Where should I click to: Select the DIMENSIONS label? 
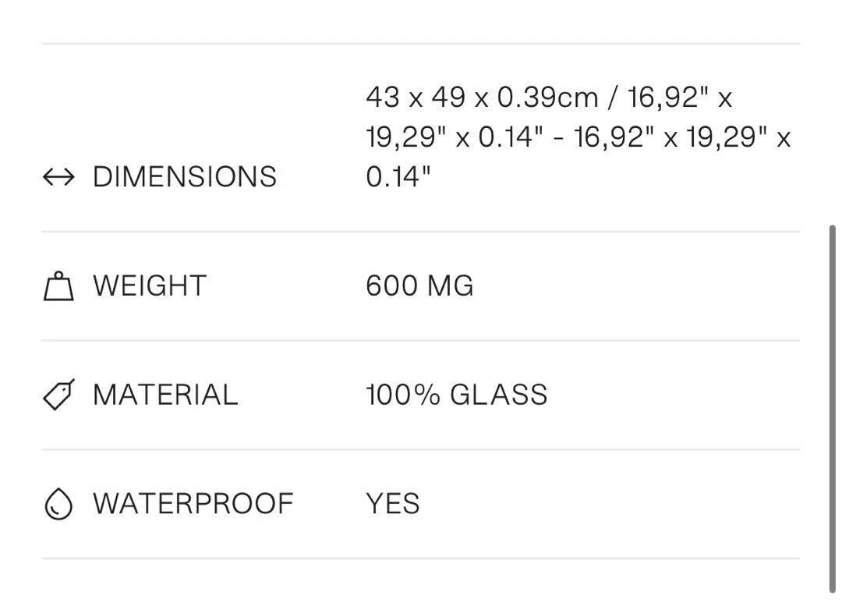coord(185,177)
